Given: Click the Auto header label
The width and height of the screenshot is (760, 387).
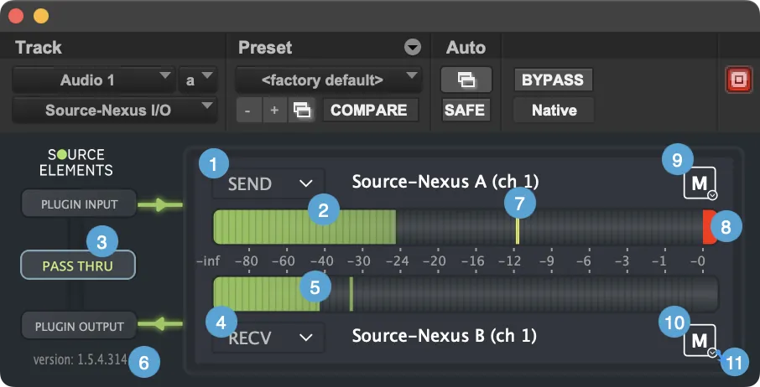Looking at the screenshot, I should pos(466,48).
